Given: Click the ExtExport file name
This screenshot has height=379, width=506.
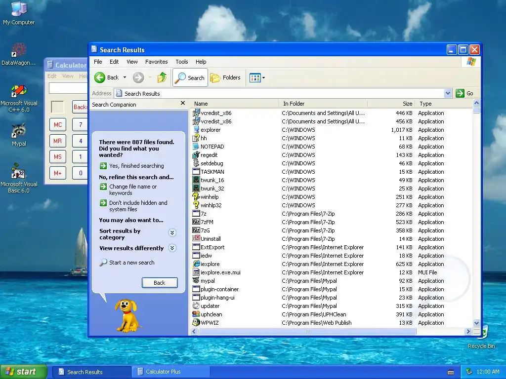Looking at the screenshot, I should [212, 247].
